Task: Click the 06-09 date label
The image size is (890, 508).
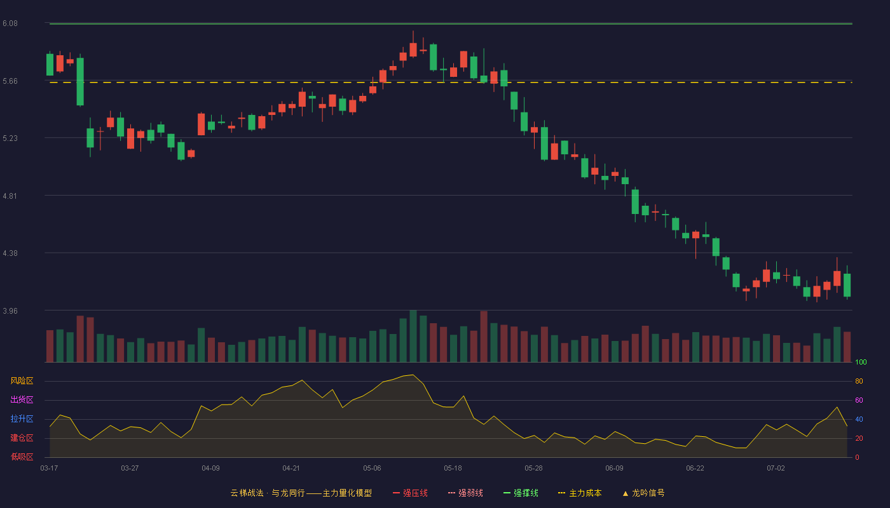Action: pos(614,468)
